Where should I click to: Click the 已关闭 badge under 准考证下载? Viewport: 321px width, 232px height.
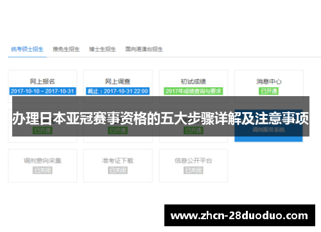point(117,170)
